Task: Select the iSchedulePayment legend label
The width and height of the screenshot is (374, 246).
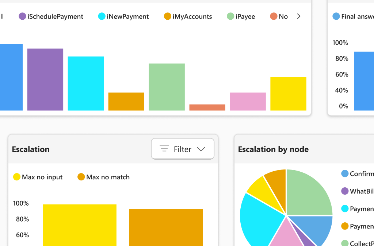Action: coord(56,16)
